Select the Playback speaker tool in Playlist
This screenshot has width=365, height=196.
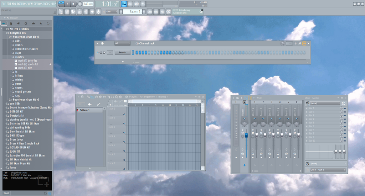coord(120,97)
